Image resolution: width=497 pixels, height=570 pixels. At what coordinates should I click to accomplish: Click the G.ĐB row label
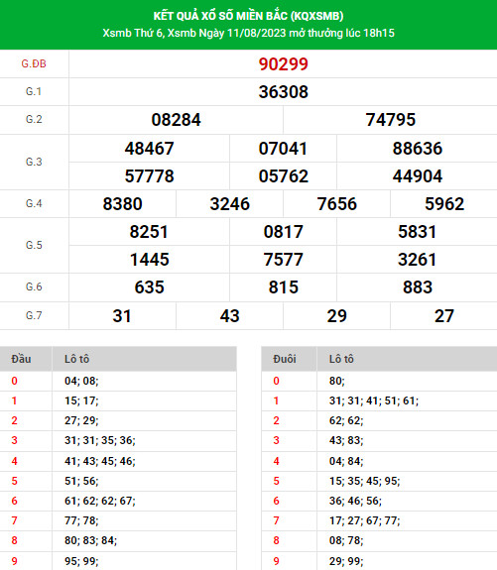tap(34, 64)
